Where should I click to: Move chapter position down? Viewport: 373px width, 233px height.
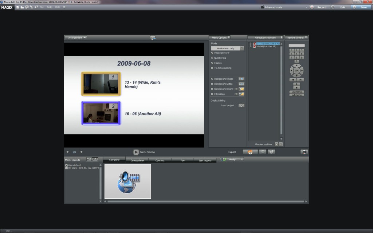[281, 144]
